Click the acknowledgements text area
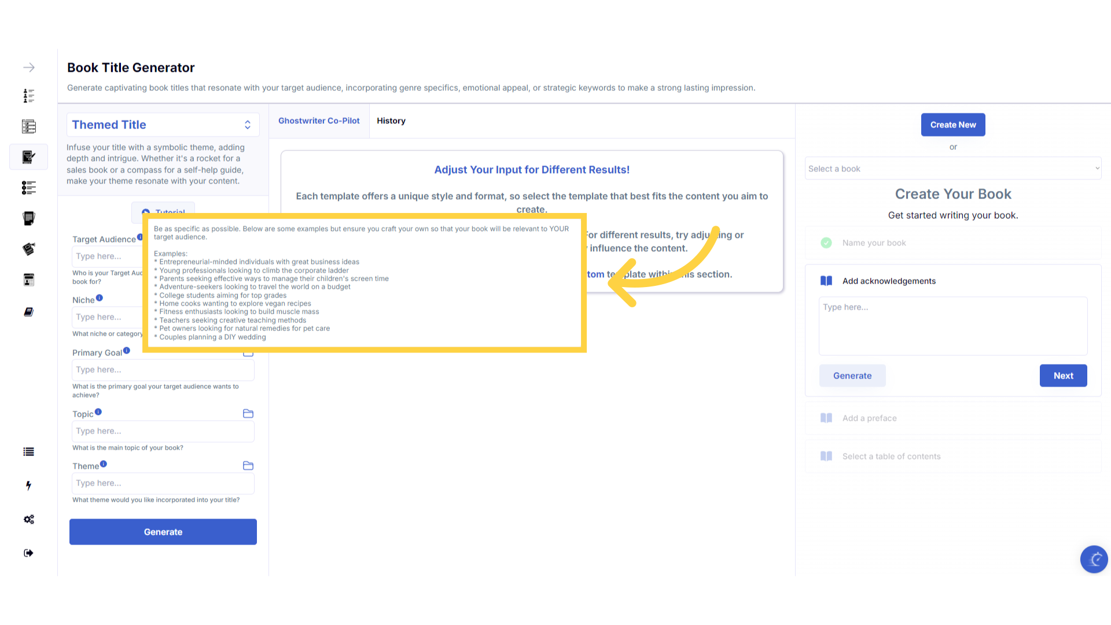Screen dimensions: 1111x625 pyautogui.click(x=952, y=325)
